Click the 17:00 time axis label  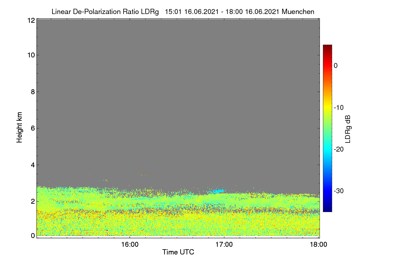[224, 245]
